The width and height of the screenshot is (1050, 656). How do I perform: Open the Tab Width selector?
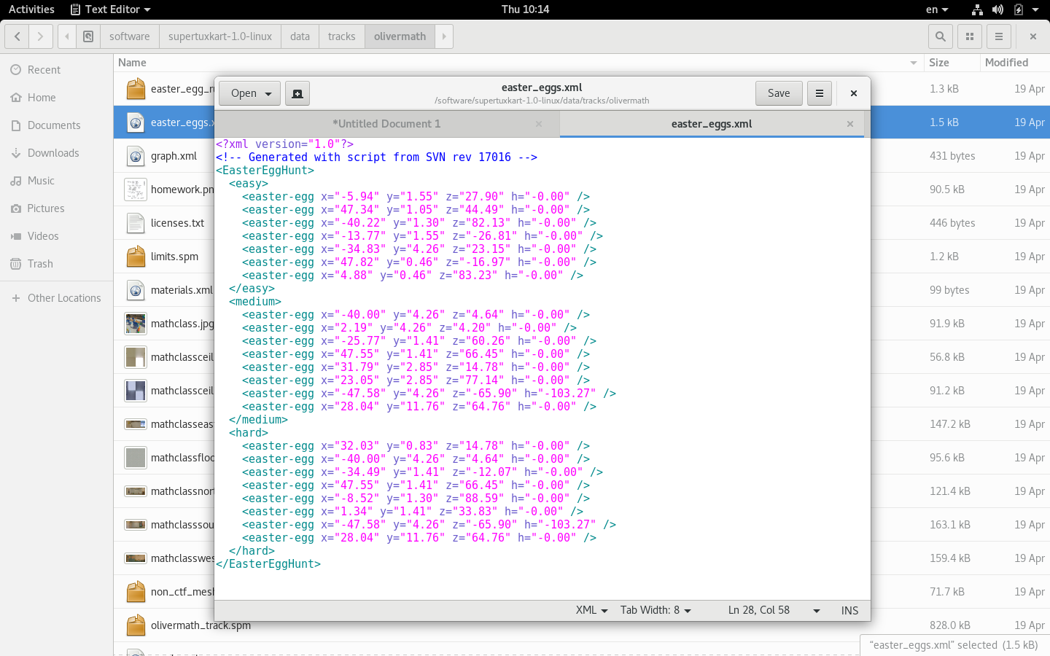click(655, 611)
